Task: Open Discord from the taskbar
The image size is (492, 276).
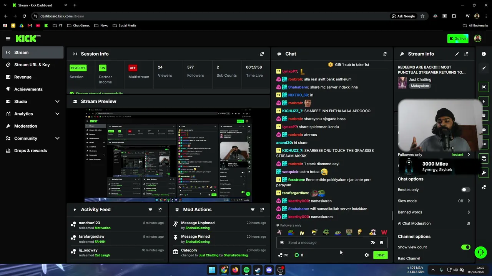Action: pyautogui.click(x=269, y=270)
